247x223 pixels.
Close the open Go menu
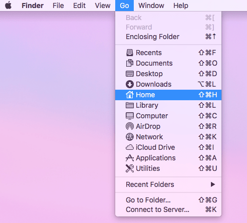(x=124, y=6)
